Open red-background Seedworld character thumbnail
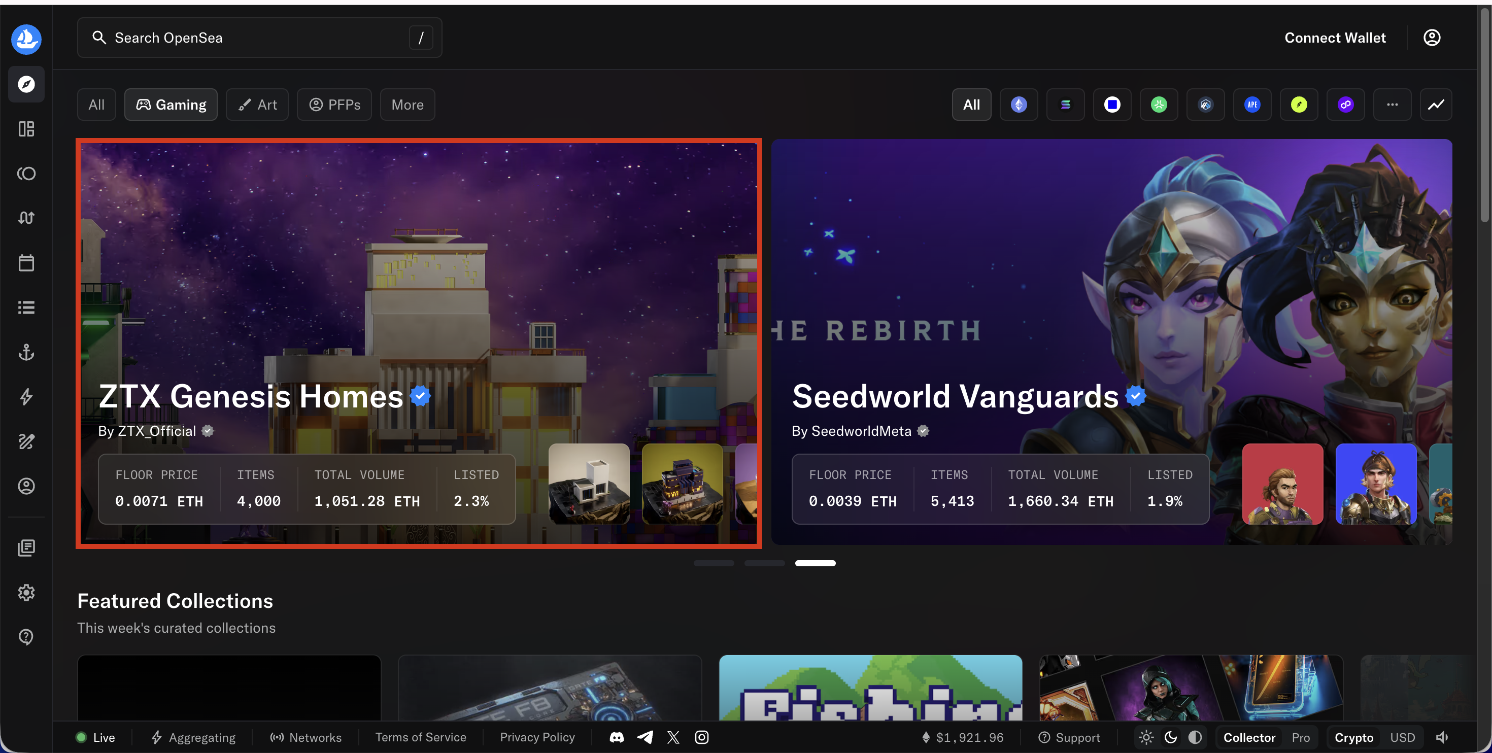Screen dimensions: 1492x753 (x=1282, y=484)
